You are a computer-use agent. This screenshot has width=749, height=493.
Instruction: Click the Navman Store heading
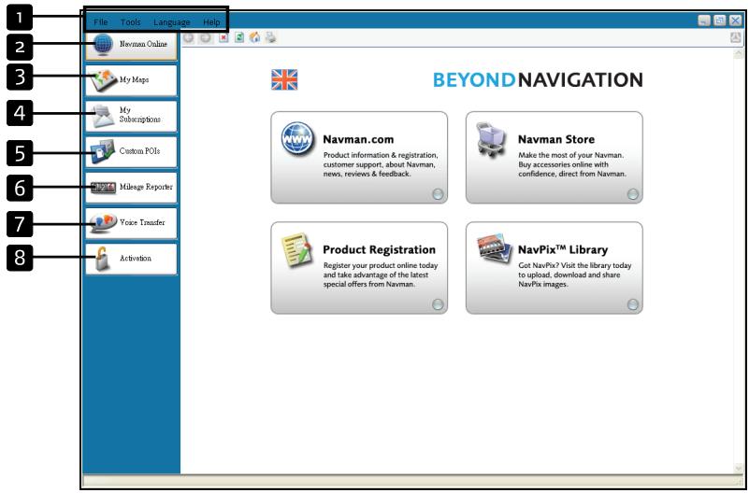click(556, 140)
